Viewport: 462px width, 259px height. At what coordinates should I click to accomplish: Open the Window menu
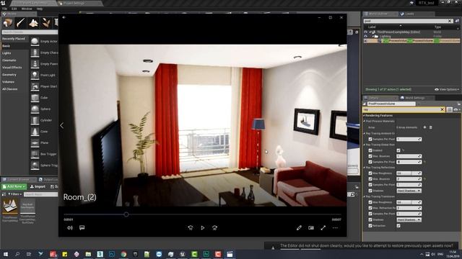point(27,9)
